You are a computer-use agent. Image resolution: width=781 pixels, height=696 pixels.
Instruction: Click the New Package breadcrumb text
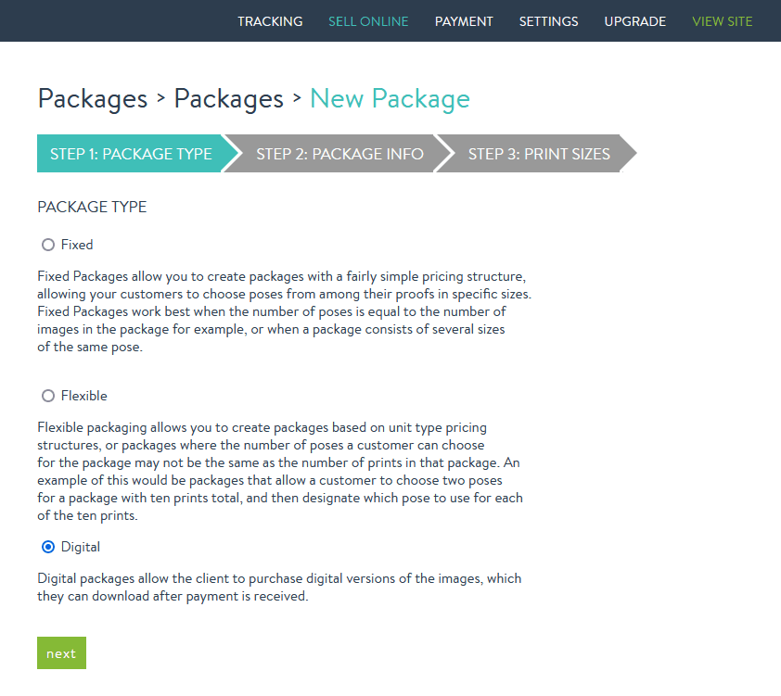(390, 99)
